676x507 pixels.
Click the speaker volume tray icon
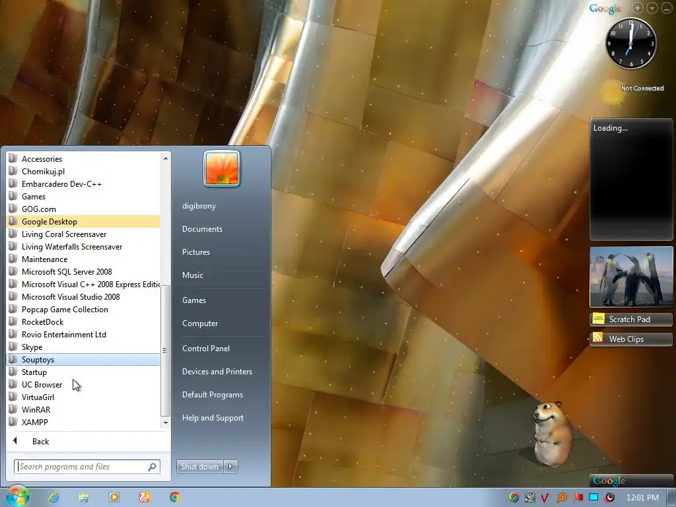(x=610, y=498)
